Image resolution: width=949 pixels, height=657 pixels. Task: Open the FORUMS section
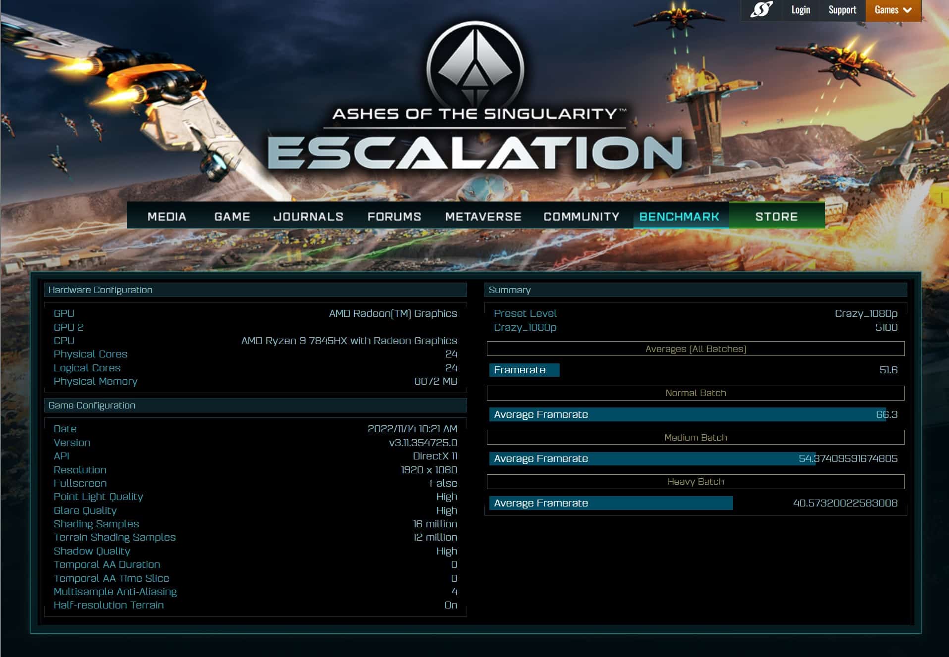click(394, 216)
